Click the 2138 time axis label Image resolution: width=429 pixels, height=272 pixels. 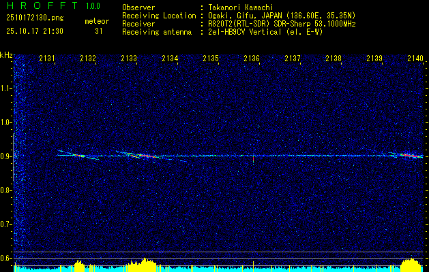pyautogui.click(x=334, y=58)
